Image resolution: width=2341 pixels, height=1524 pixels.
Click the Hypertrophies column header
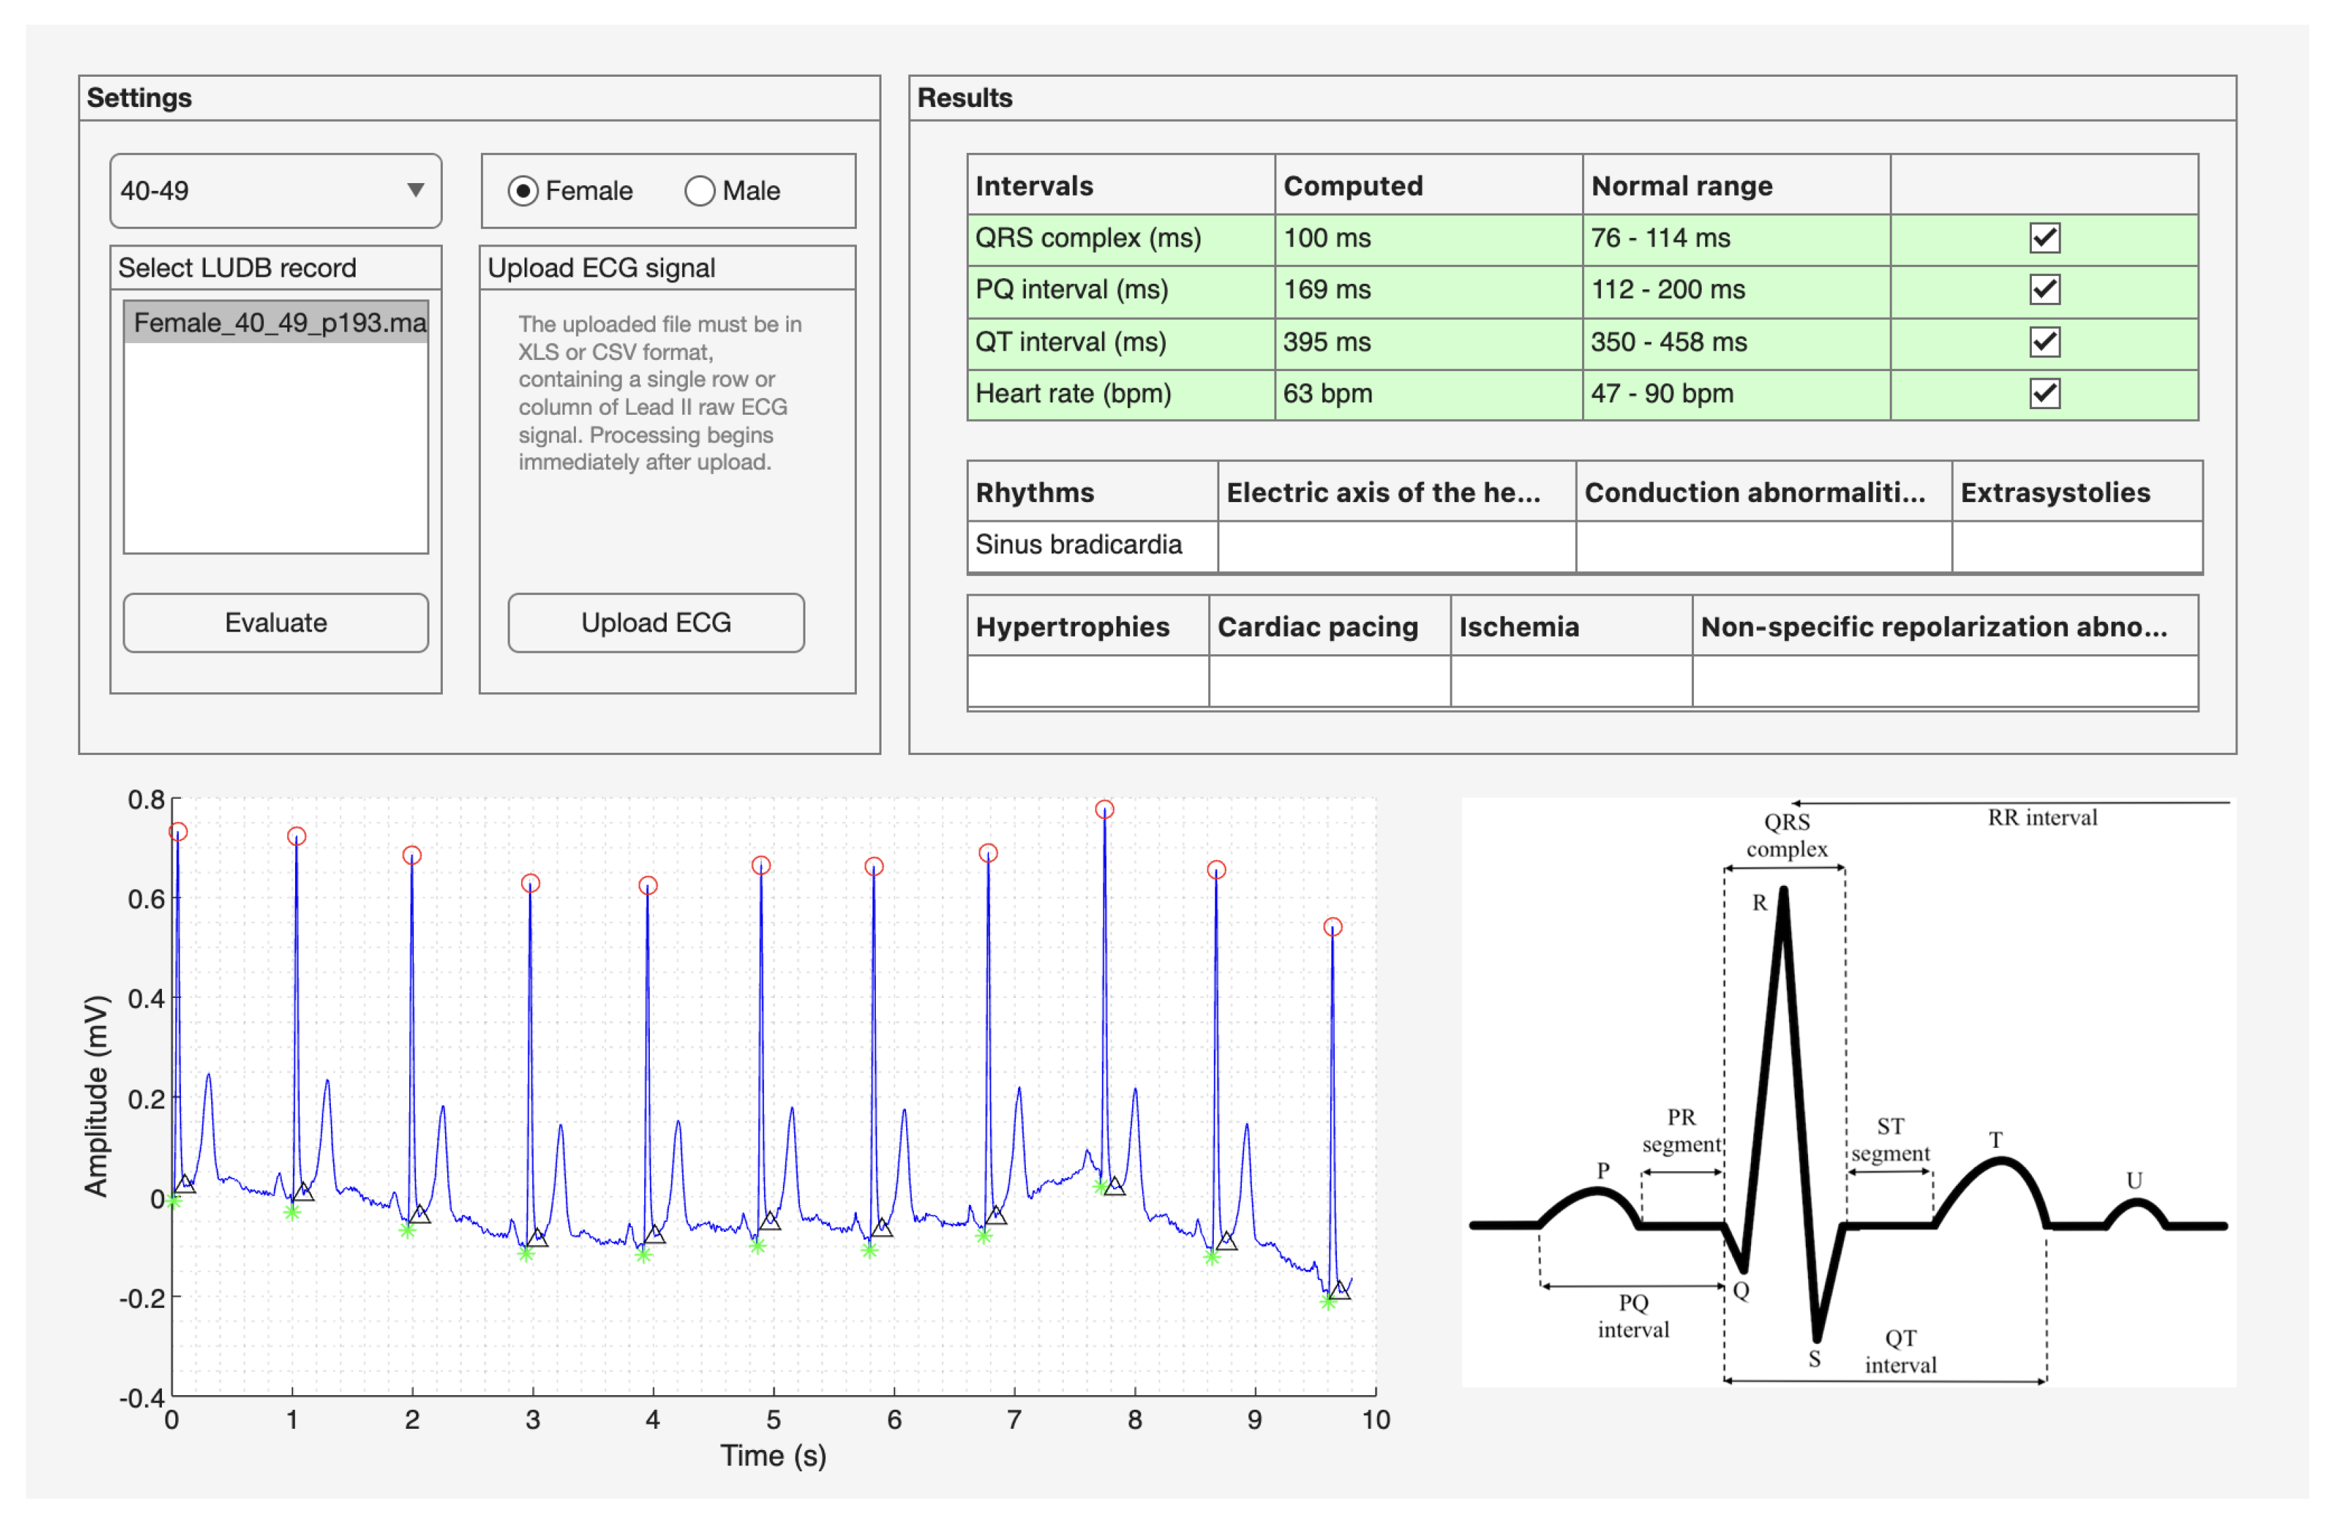pyautogui.click(x=1087, y=627)
